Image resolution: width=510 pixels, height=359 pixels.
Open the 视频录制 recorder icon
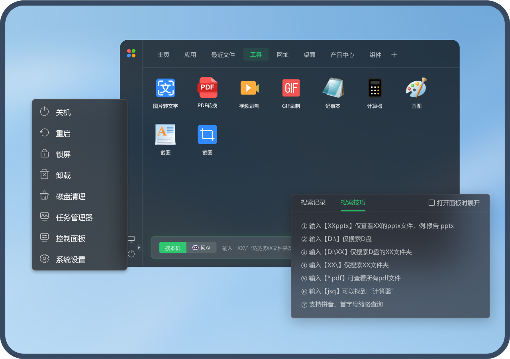[249, 88]
